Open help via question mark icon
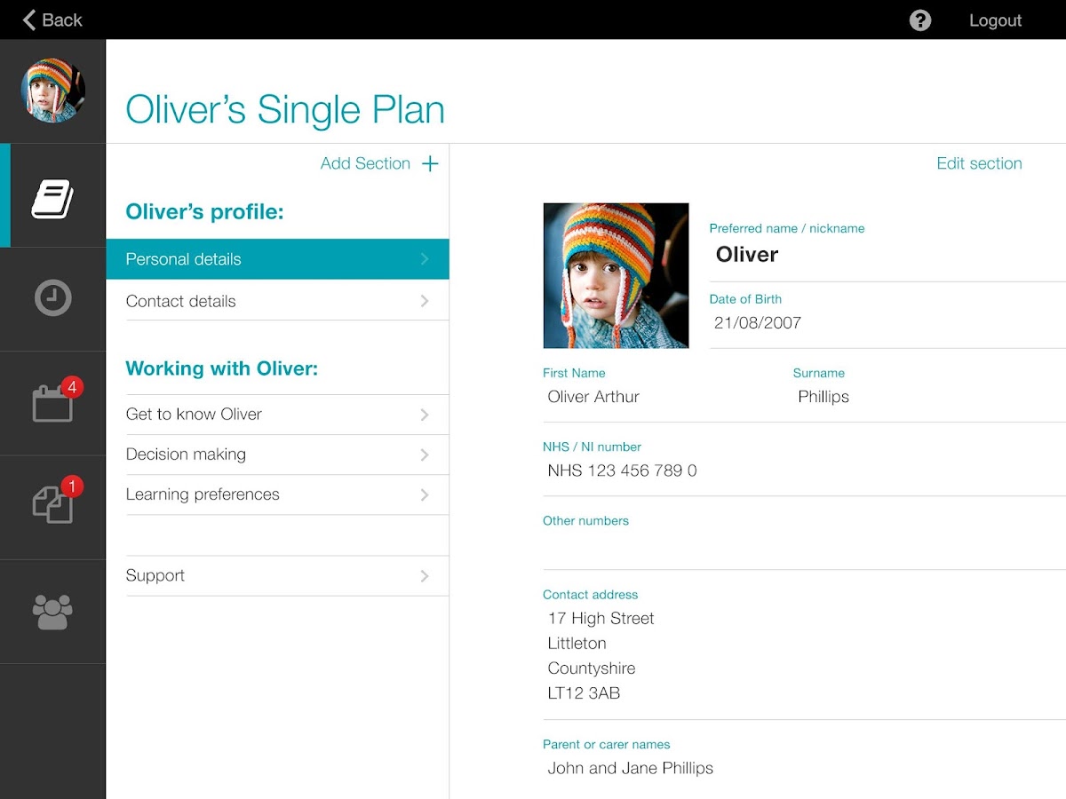Image resolution: width=1066 pixels, height=799 pixels. point(920,20)
